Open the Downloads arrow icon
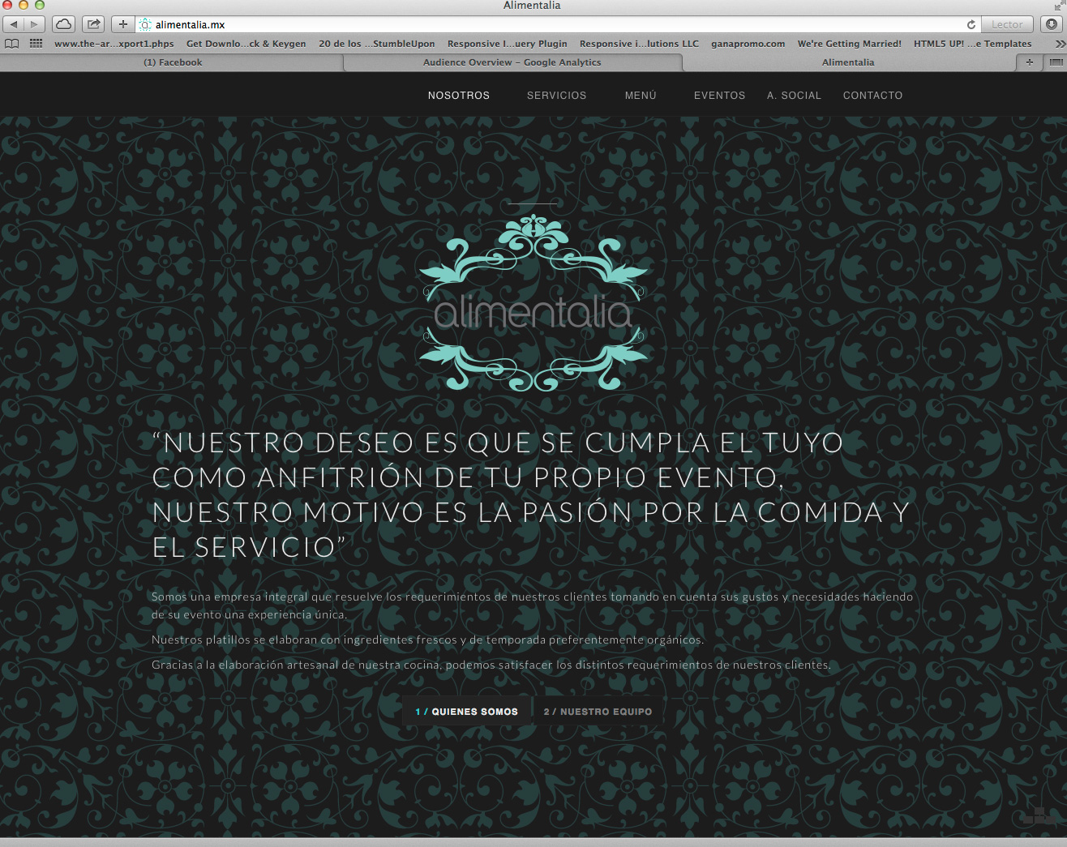This screenshot has width=1067, height=847. (x=1052, y=24)
